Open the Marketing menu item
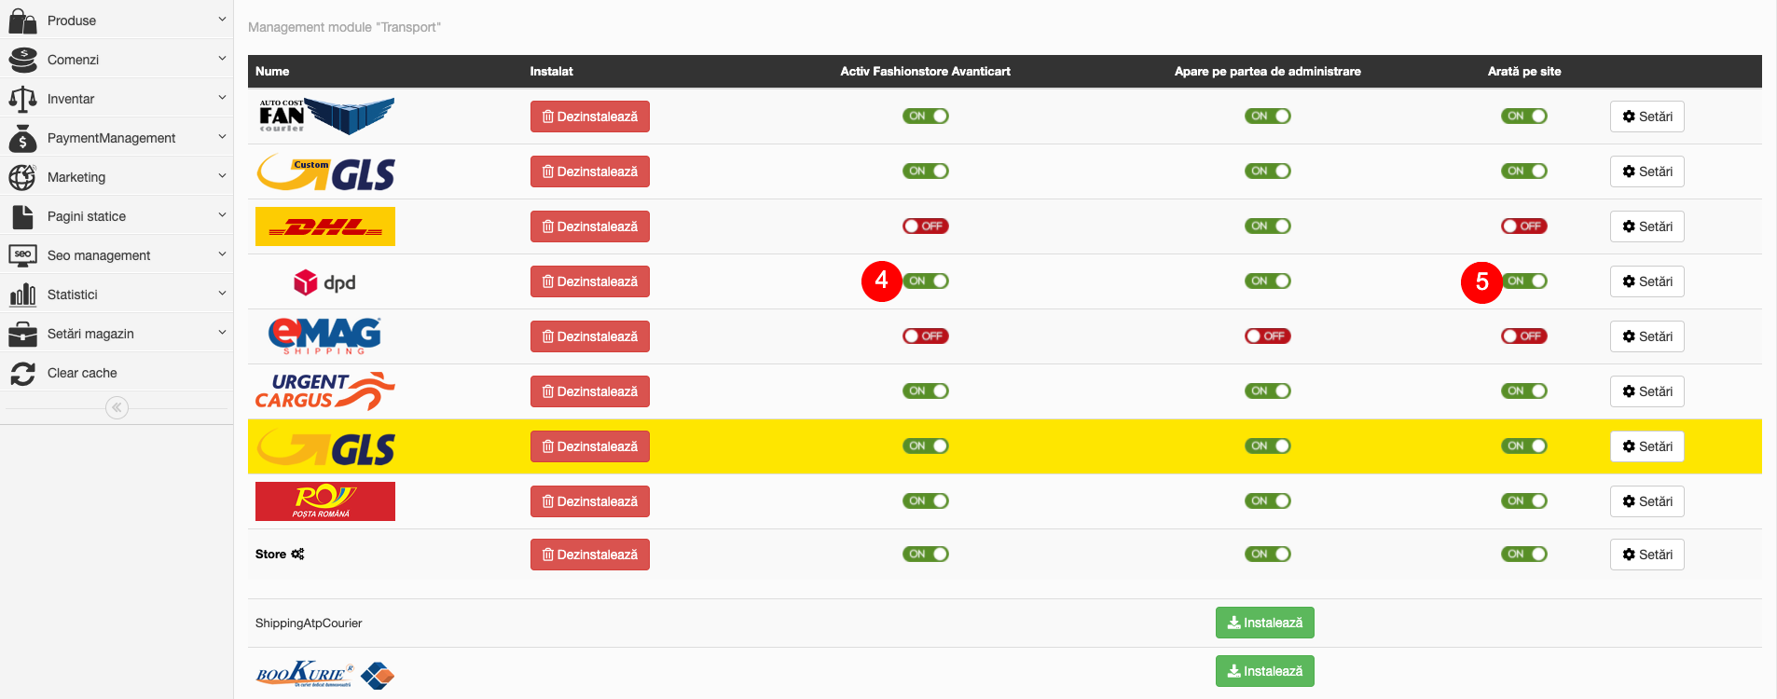This screenshot has height=699, width=1777. (117, 177)
